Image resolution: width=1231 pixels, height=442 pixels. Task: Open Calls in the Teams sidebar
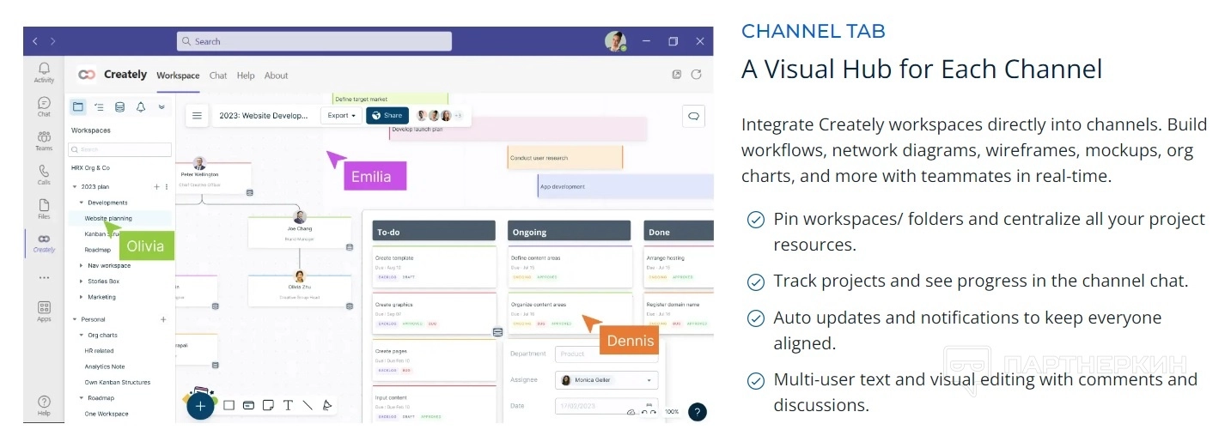click(44, 175)
